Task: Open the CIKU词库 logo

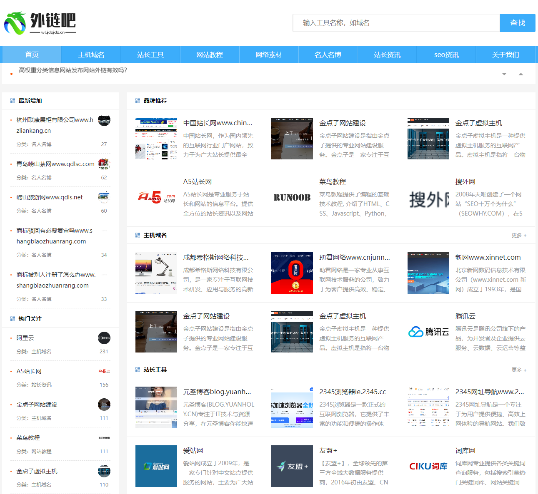Action: [x=428, y=466]
